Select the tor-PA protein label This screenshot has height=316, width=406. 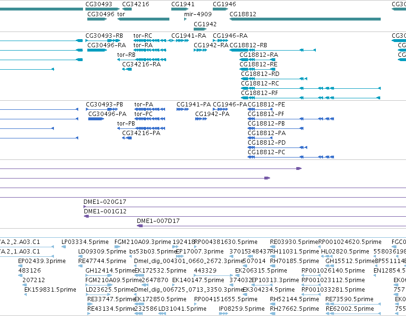click(x=144, y=105)
